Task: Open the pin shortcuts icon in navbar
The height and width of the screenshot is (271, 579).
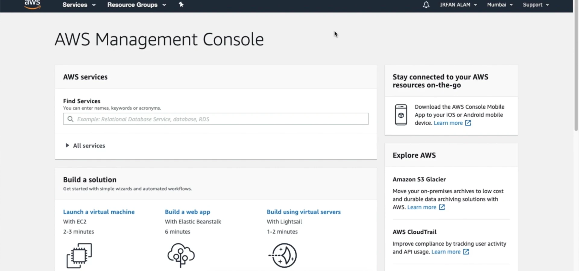Action: click(181, 5)
